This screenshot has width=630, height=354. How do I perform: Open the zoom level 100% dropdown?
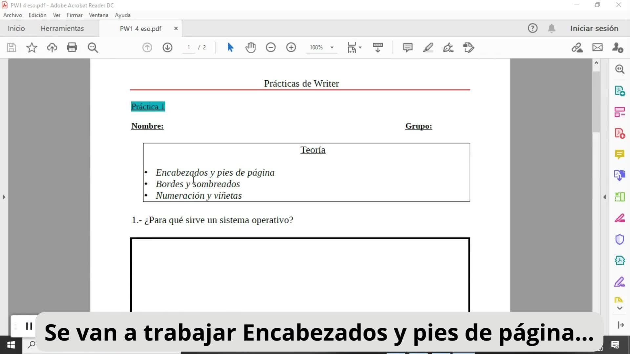(332, 48)
